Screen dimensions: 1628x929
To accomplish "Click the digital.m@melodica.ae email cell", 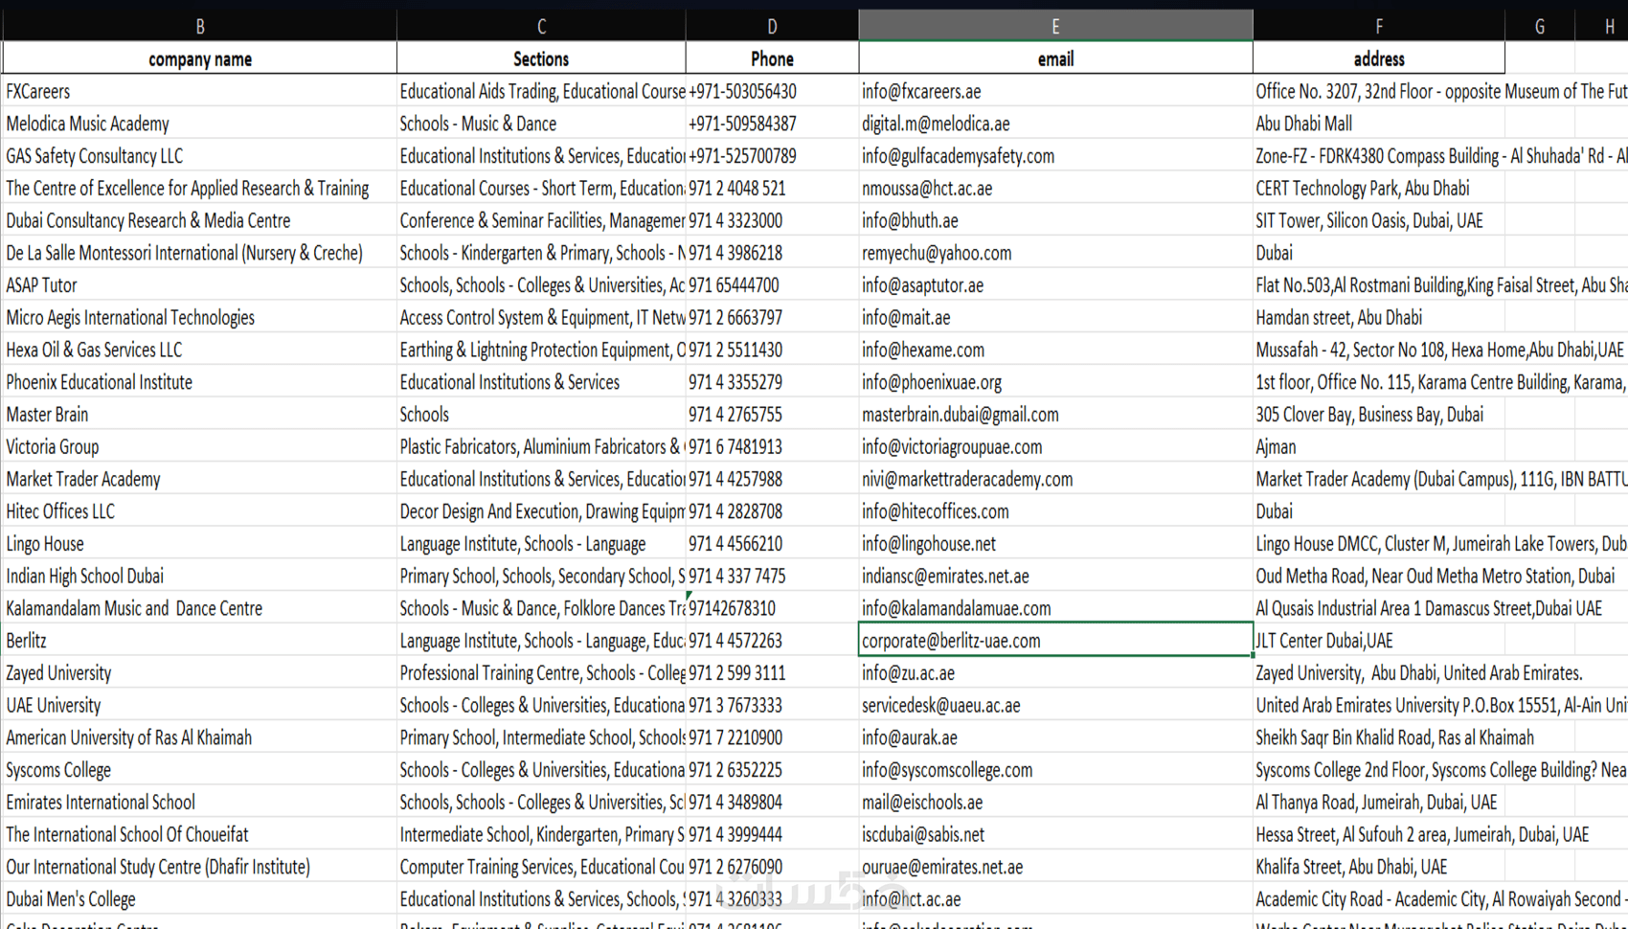I will pos(1055,124).
